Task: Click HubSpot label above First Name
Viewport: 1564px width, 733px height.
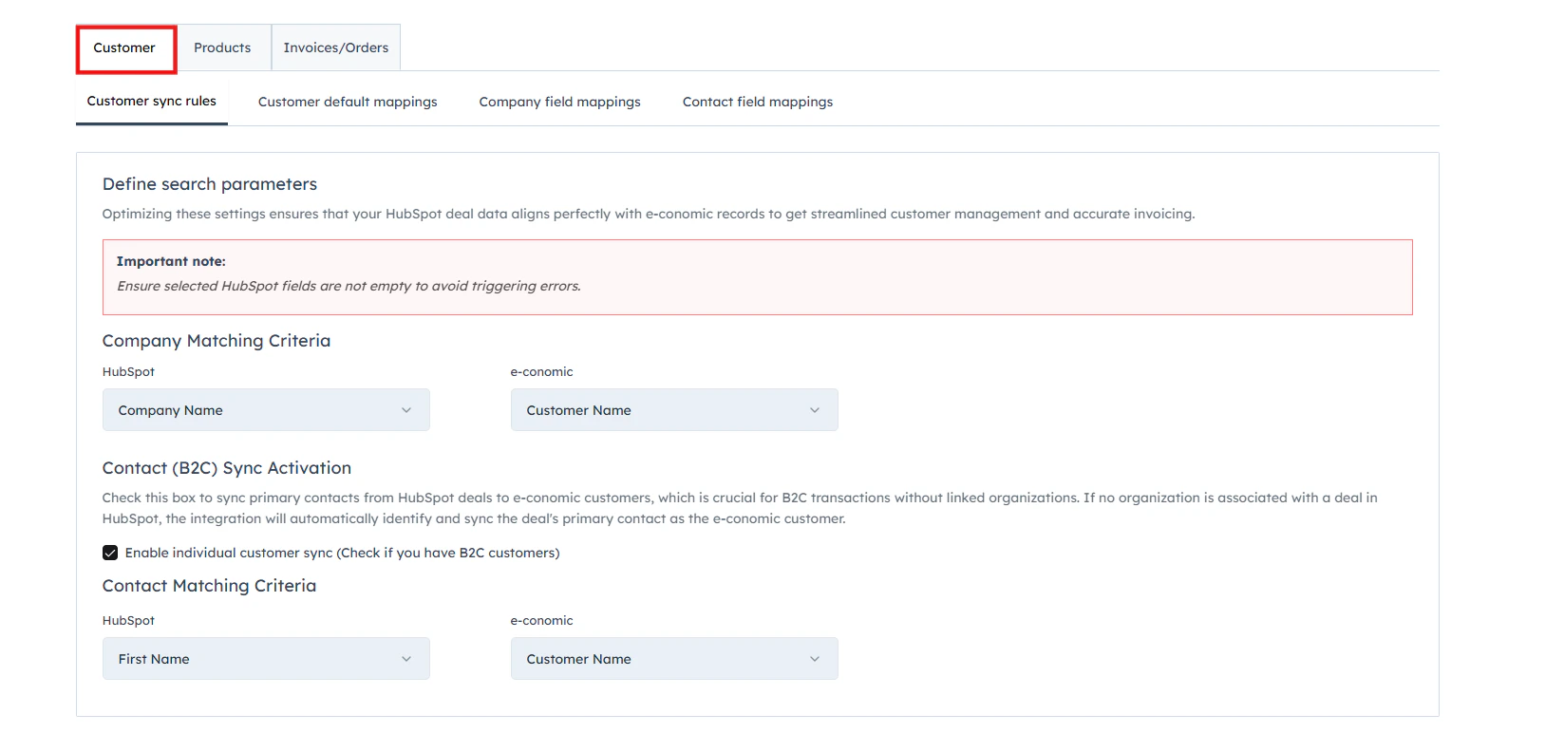Action: (128, 620)
